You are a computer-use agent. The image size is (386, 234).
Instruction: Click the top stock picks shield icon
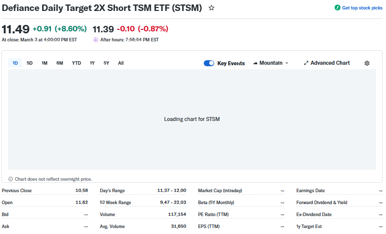338,8
